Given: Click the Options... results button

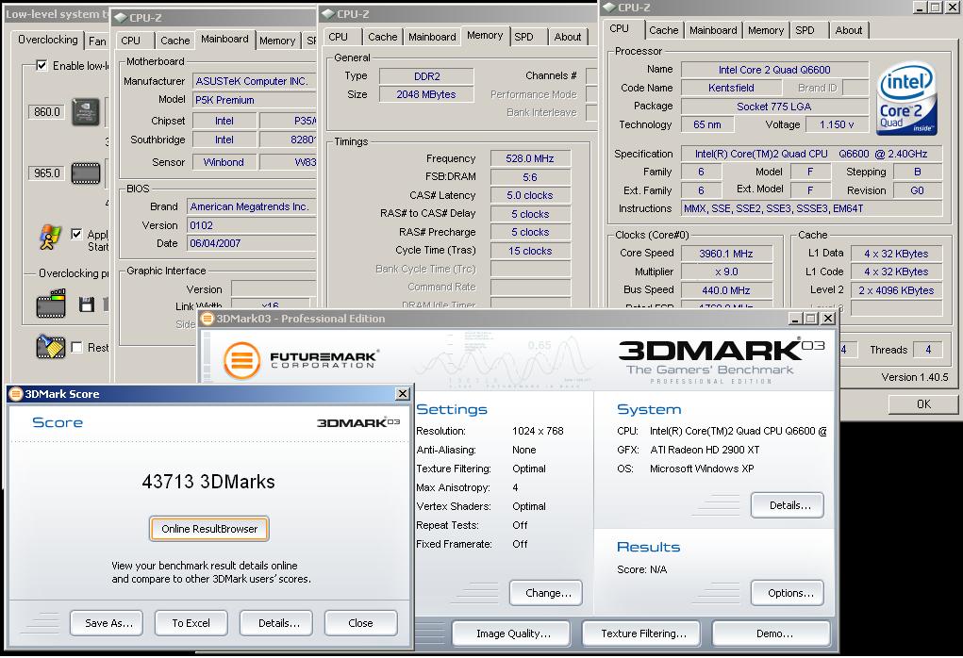Looking at the screenshot, I should point(789,593).
